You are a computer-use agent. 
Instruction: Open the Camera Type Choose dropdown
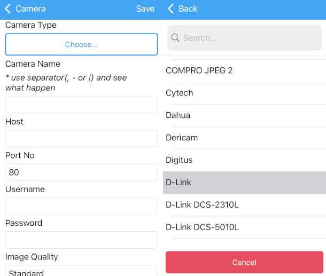click(x=81, y=44)
